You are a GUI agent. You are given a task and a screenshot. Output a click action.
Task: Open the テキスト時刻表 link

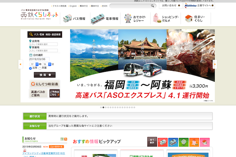click(59, 6)
